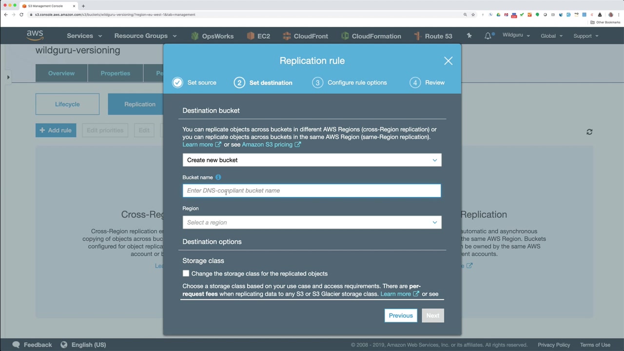The width and height of the screenshot is (624, 351).
Task: Click the Edit priorities button
Action: (105, 130)
